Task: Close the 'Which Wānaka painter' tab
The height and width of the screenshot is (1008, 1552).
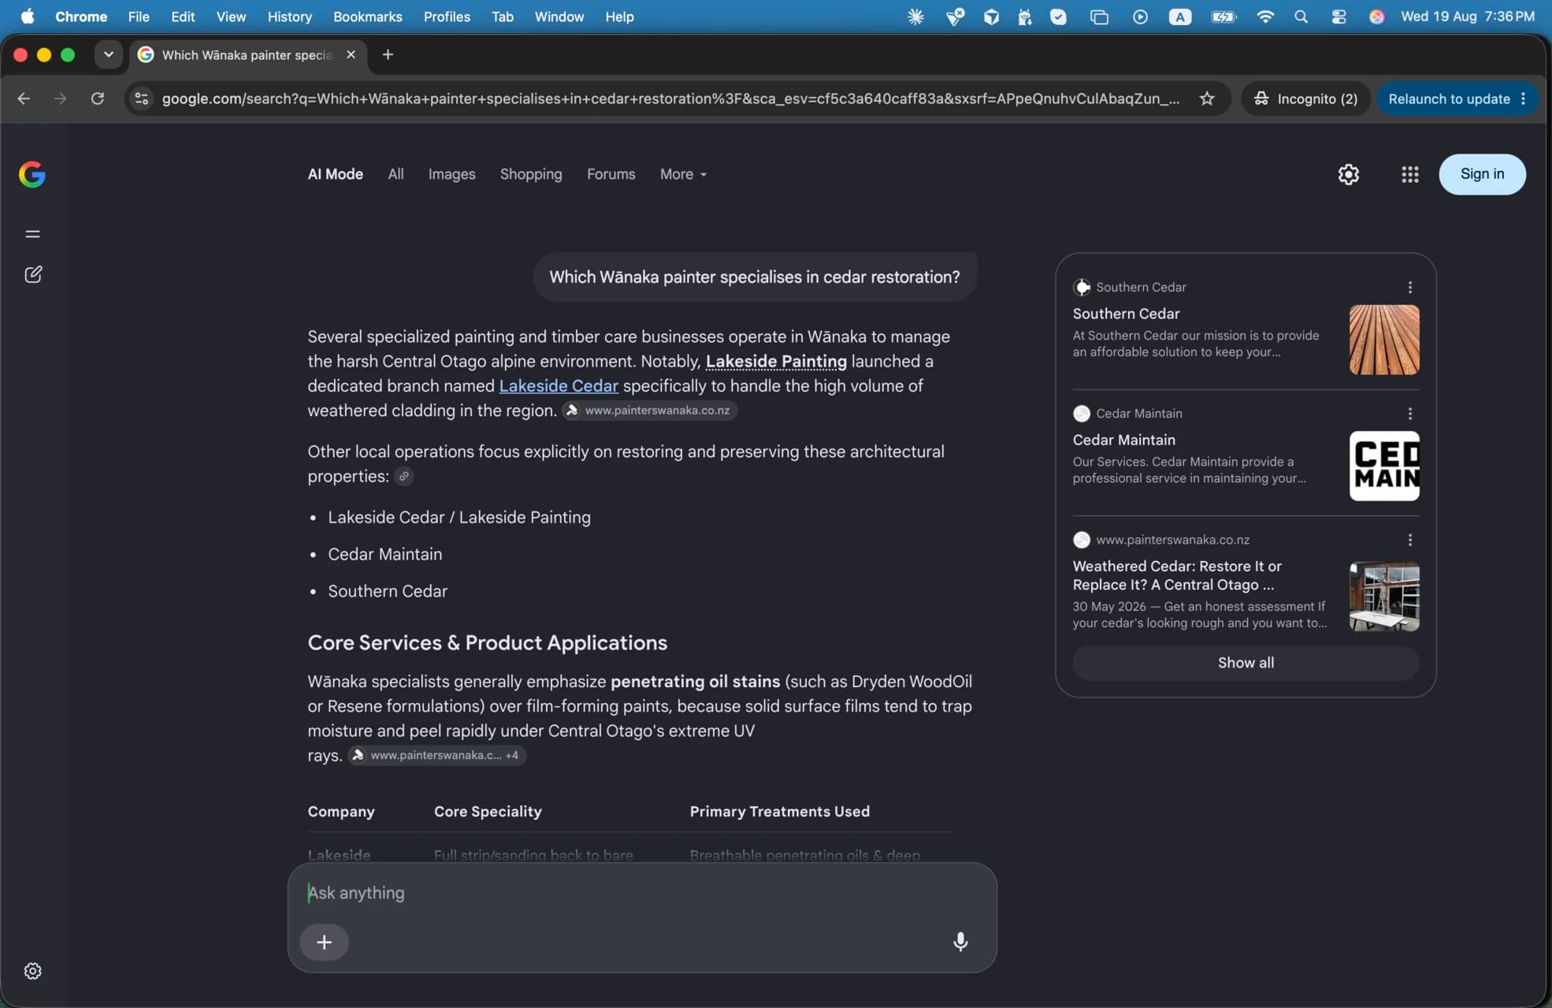Action: point(351,54)
